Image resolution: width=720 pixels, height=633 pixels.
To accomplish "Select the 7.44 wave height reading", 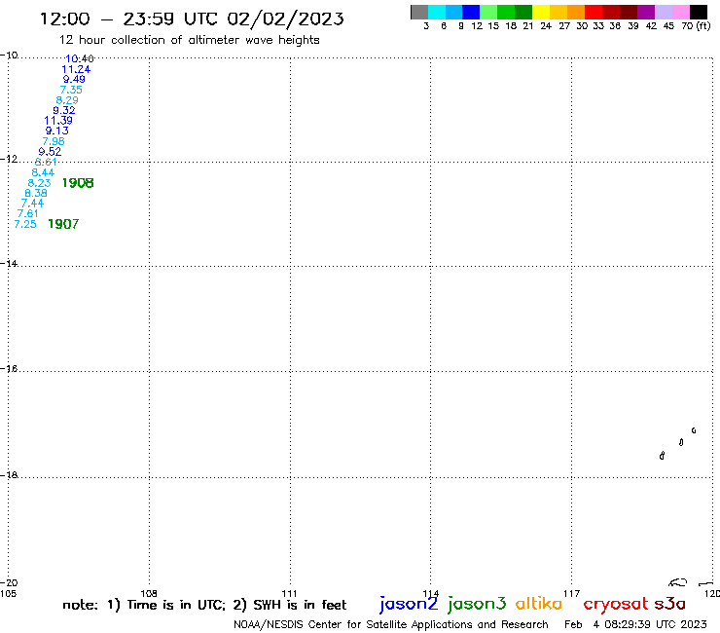I will 32,204.
